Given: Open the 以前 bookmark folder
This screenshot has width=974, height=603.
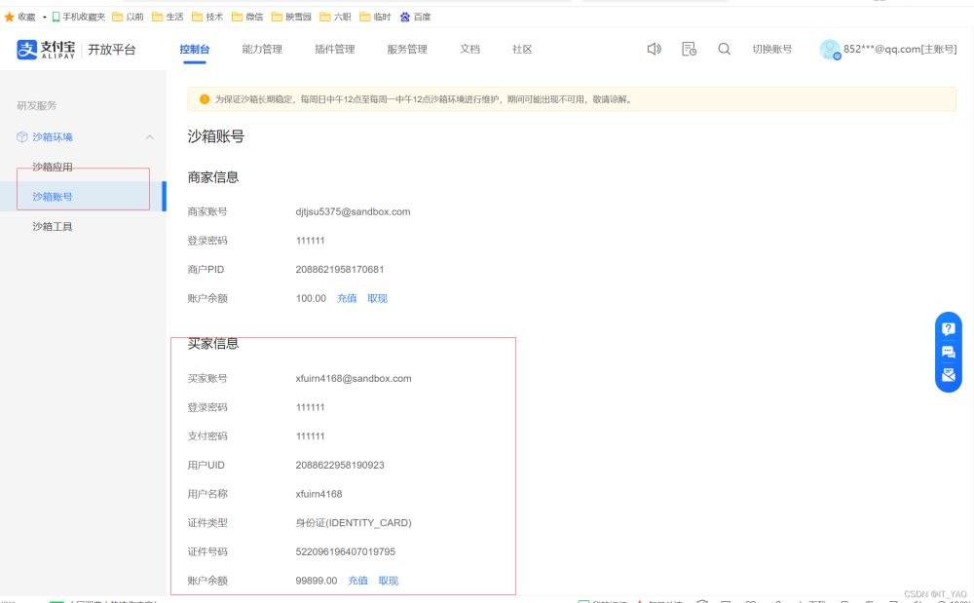Looking at the screenshot, I should (128, 17).
